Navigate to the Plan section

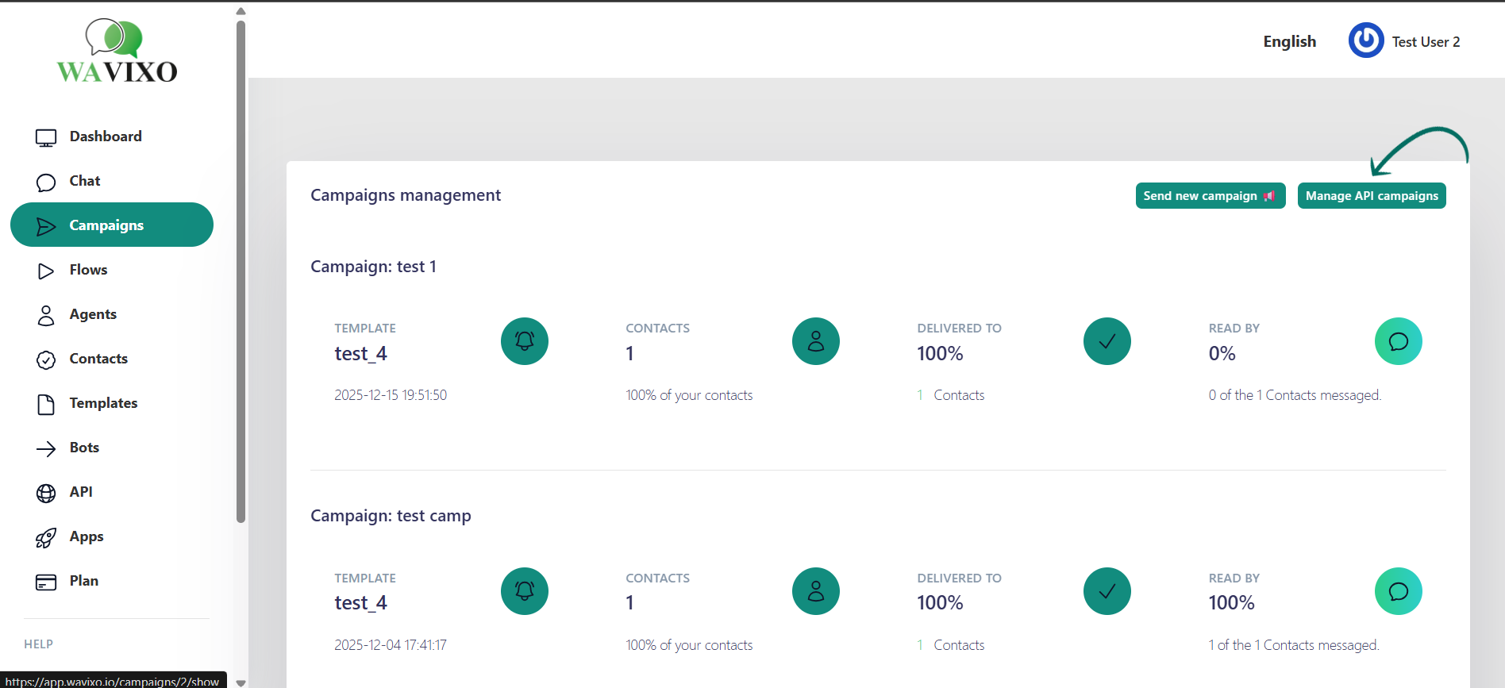point(83,581)
